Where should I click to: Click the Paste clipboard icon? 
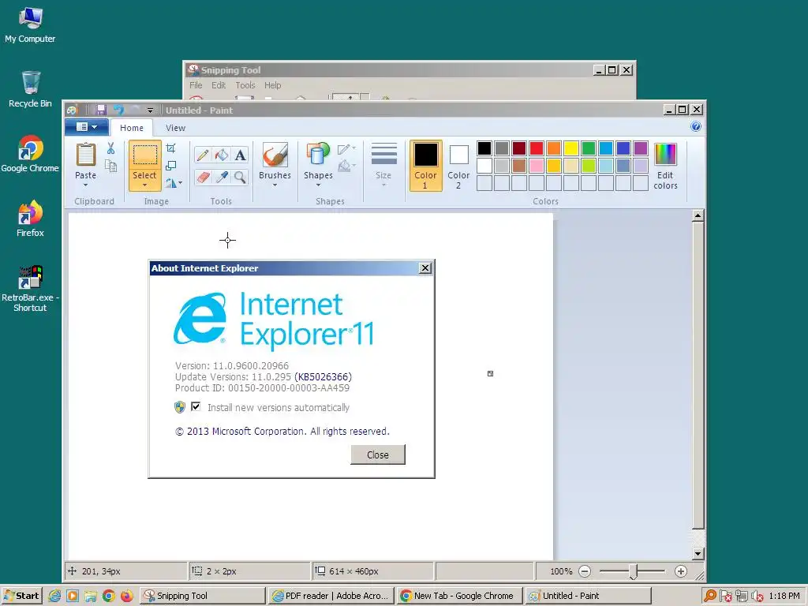(85, 154)
